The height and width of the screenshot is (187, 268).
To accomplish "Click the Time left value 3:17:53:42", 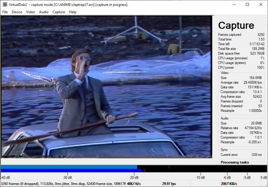I will tap(257, 44).
